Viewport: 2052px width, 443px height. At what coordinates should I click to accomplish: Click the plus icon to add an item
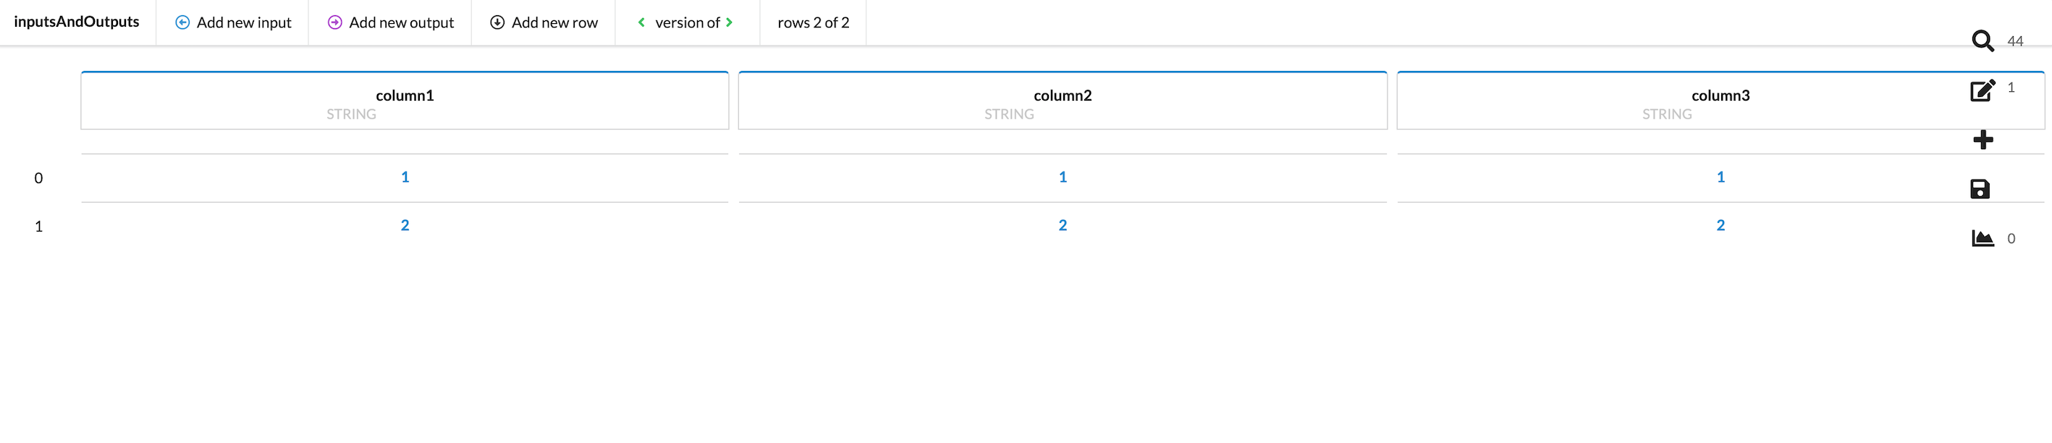(x=1983, y=139)
